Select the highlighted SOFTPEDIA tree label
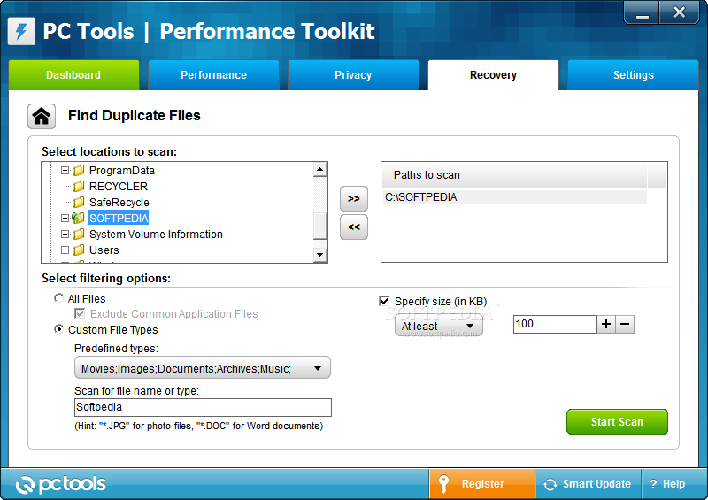The width and height of the screenshot is (708, 500). 119,219
